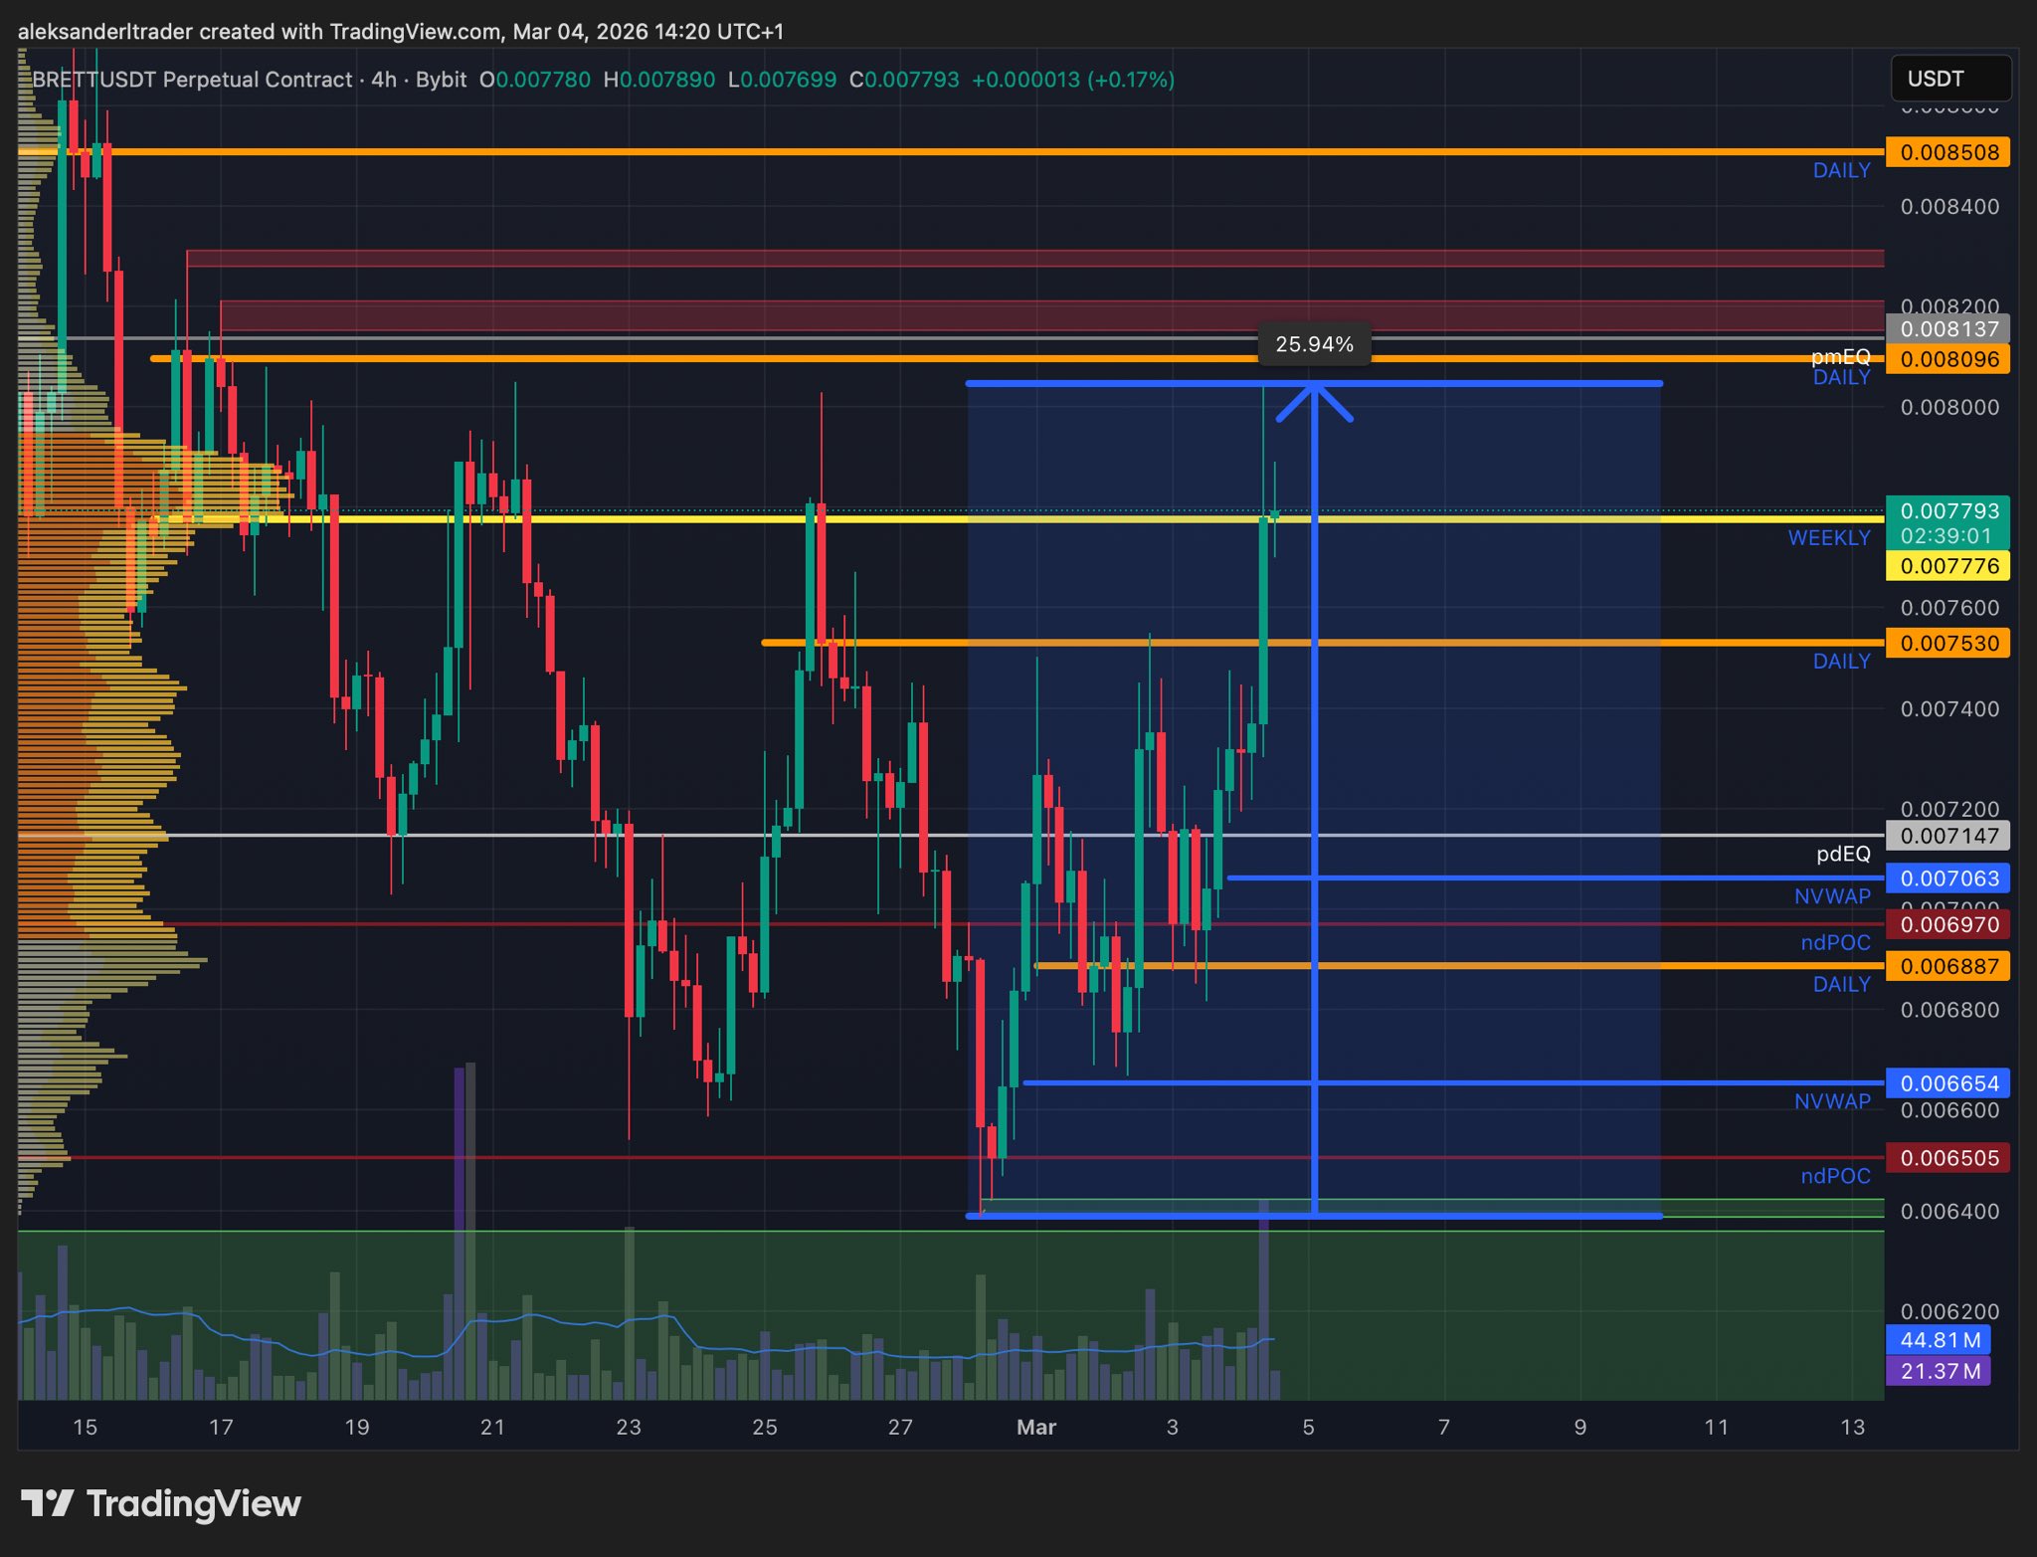Click the gray 0.008137 price label
Viewport: 2037px width, 1557px height.
(x=1947, y=329)
